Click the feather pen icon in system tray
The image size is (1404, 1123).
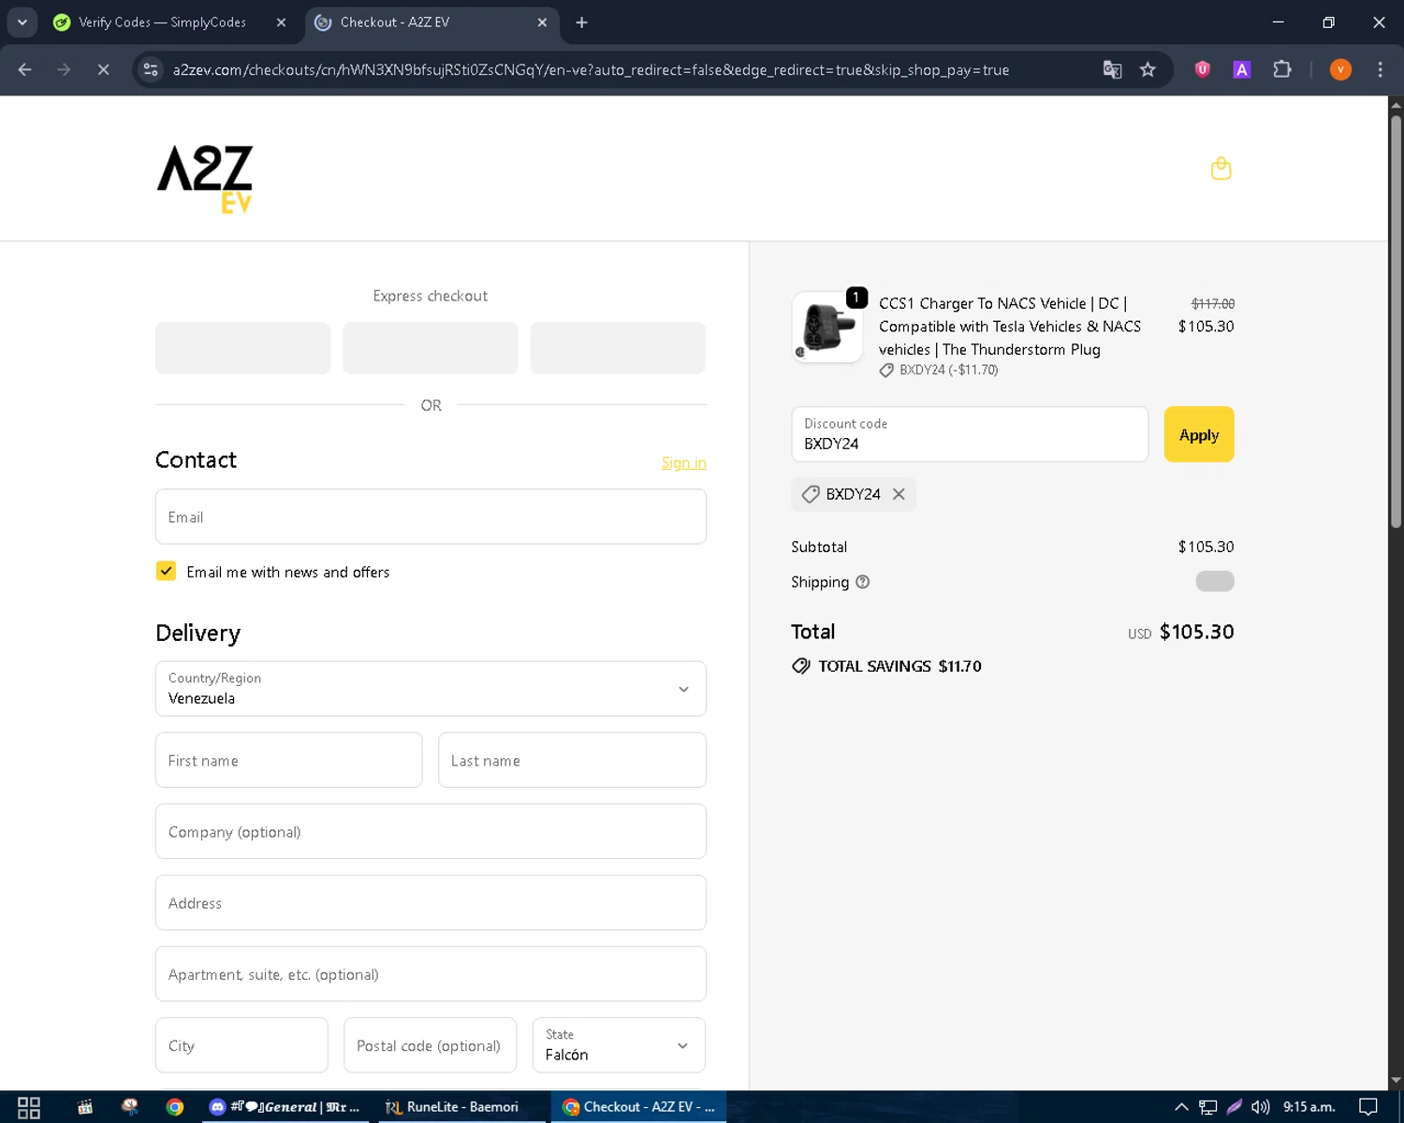tap(1234, 1107)
